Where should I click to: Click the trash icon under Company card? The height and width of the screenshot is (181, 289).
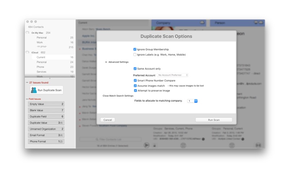tap(183, 146)
